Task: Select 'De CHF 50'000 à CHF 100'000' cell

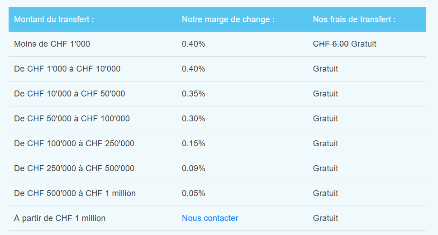Action: tap(72, 119)
